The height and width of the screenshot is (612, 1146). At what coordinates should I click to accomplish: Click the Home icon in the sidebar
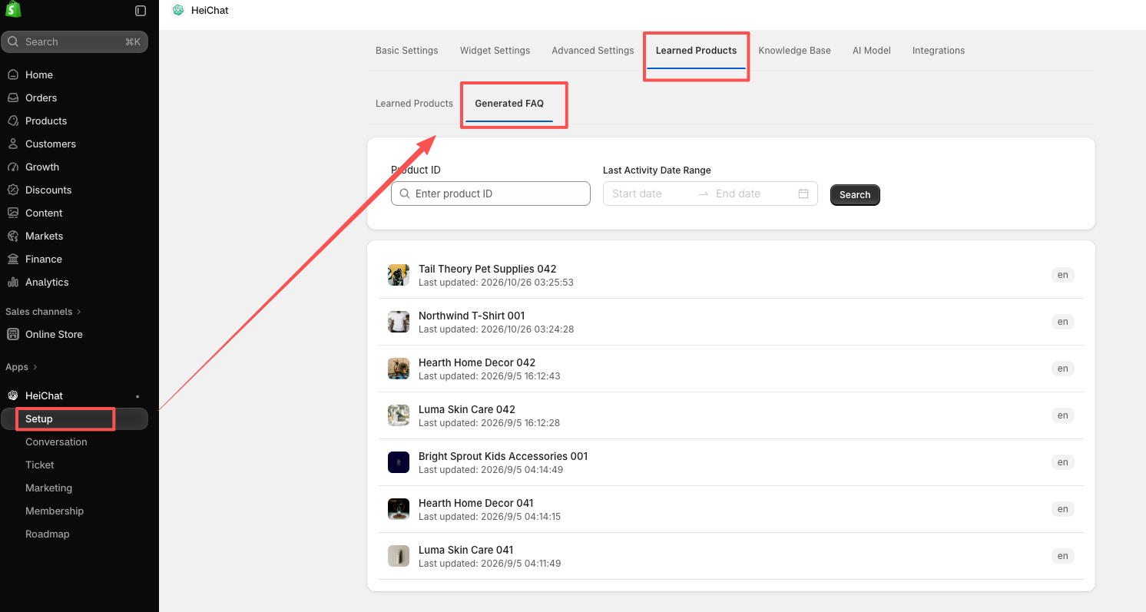pyautogui.click(x=12, y=74)
